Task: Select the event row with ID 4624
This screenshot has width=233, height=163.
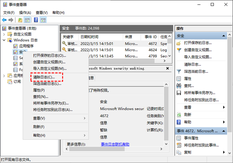Action: click(115, 50)
